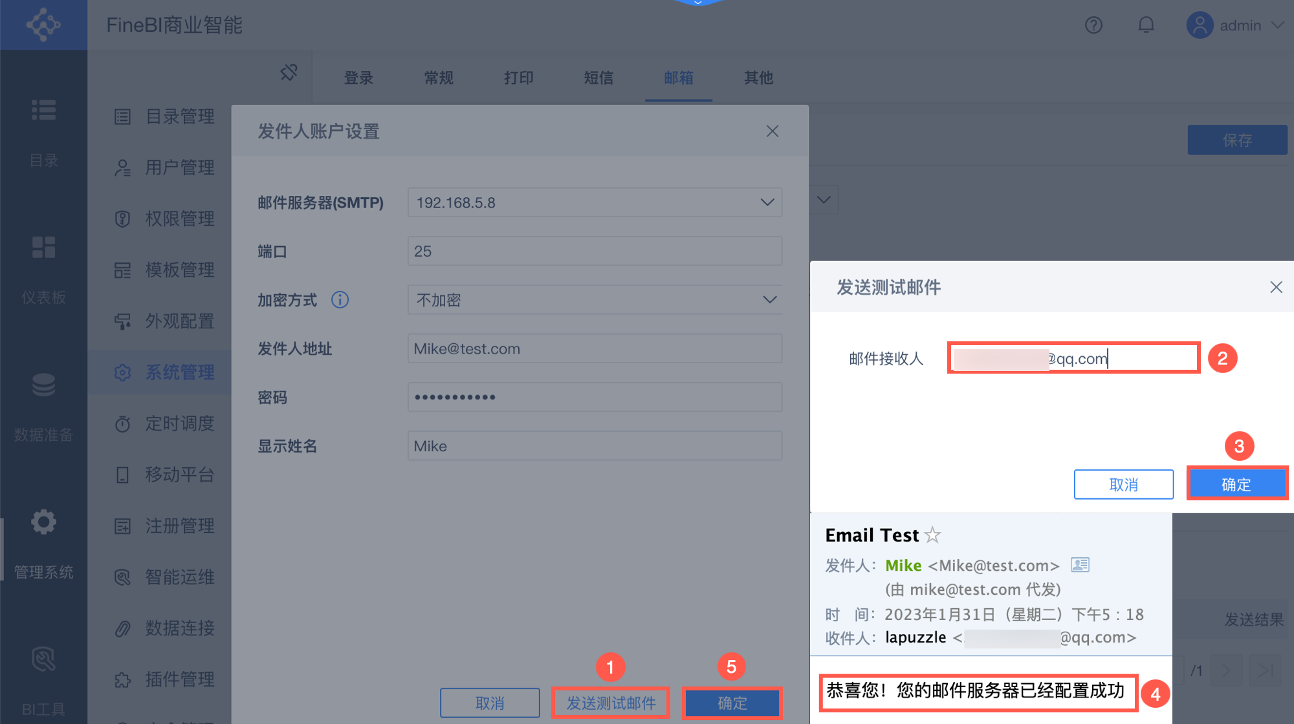Expand the SMTP server dropdown
Screen dimensions: 1294x724
[767, 202]
